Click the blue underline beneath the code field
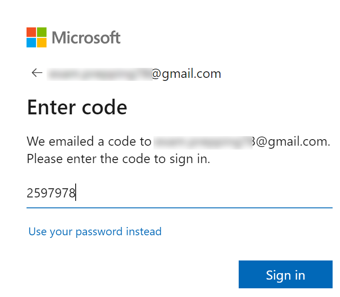Screen dimensions: 340x297 coord(179,207)
